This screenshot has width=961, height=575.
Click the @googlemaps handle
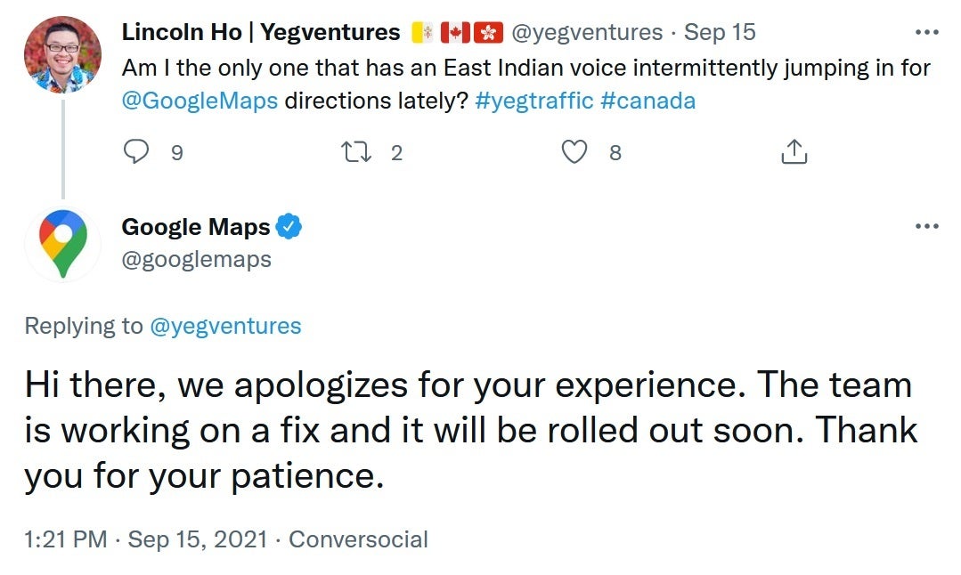(196, 260)
